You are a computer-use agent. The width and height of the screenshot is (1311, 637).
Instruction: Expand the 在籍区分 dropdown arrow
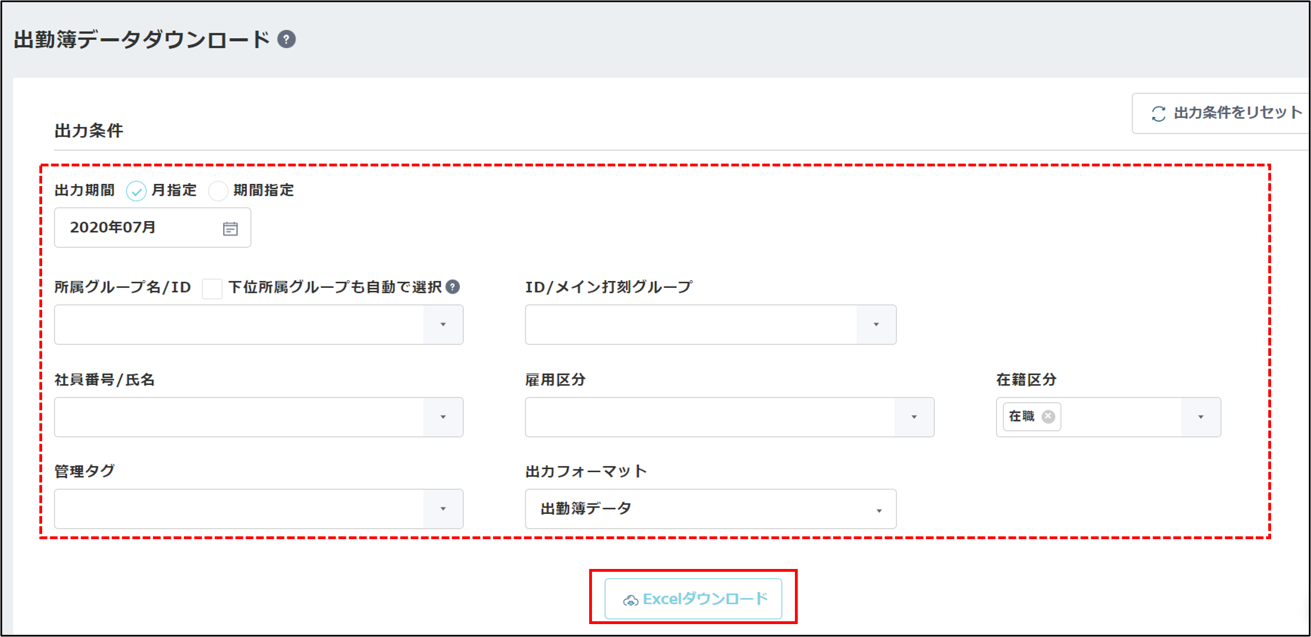(1201, 417)
